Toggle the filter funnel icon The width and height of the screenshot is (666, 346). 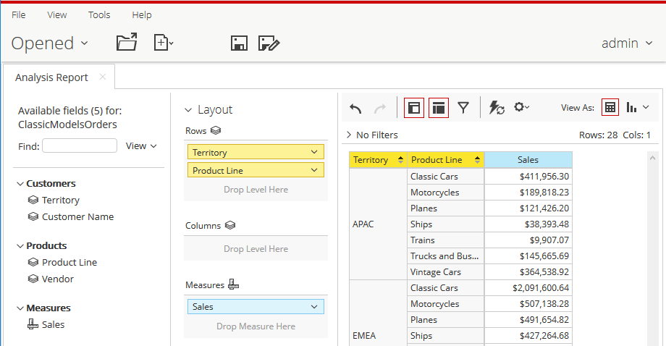463,108
